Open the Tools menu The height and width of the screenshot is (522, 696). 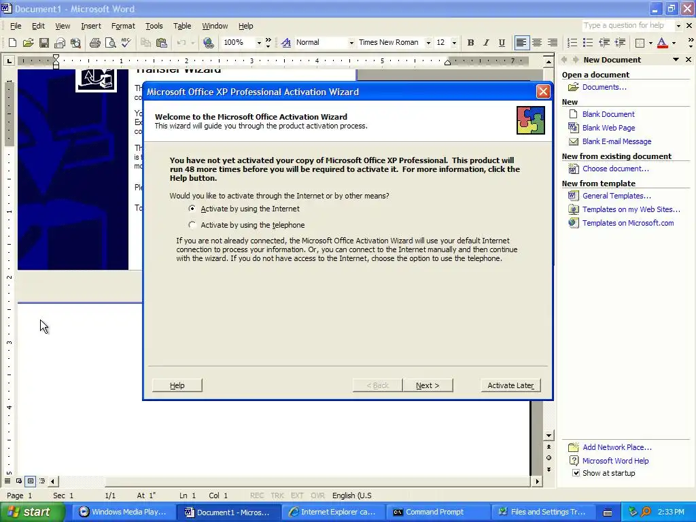pos(154,26)
